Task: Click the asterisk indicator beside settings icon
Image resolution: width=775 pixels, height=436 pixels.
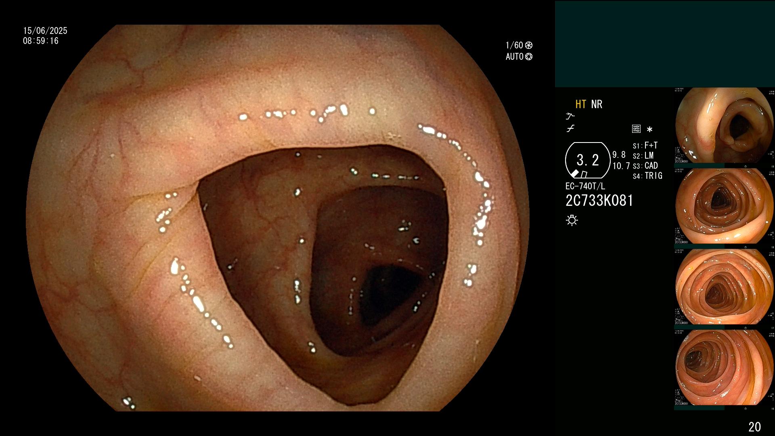Action: pyautogui.click(x=649, y=130)
